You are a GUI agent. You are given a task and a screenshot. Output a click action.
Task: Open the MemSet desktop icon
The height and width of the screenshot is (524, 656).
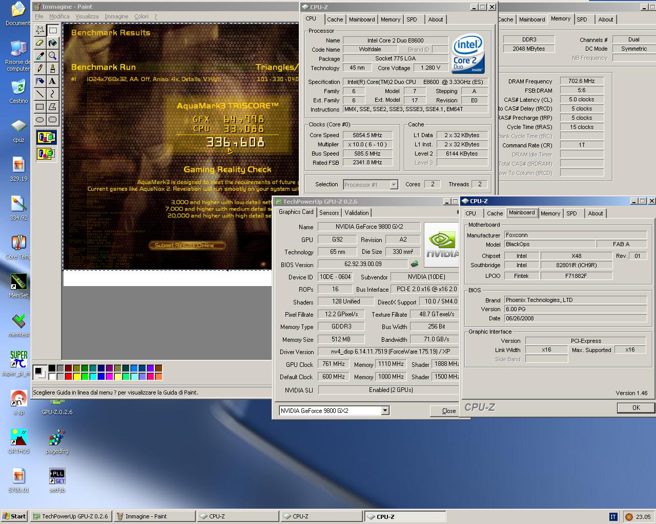[x=18, y=287]
